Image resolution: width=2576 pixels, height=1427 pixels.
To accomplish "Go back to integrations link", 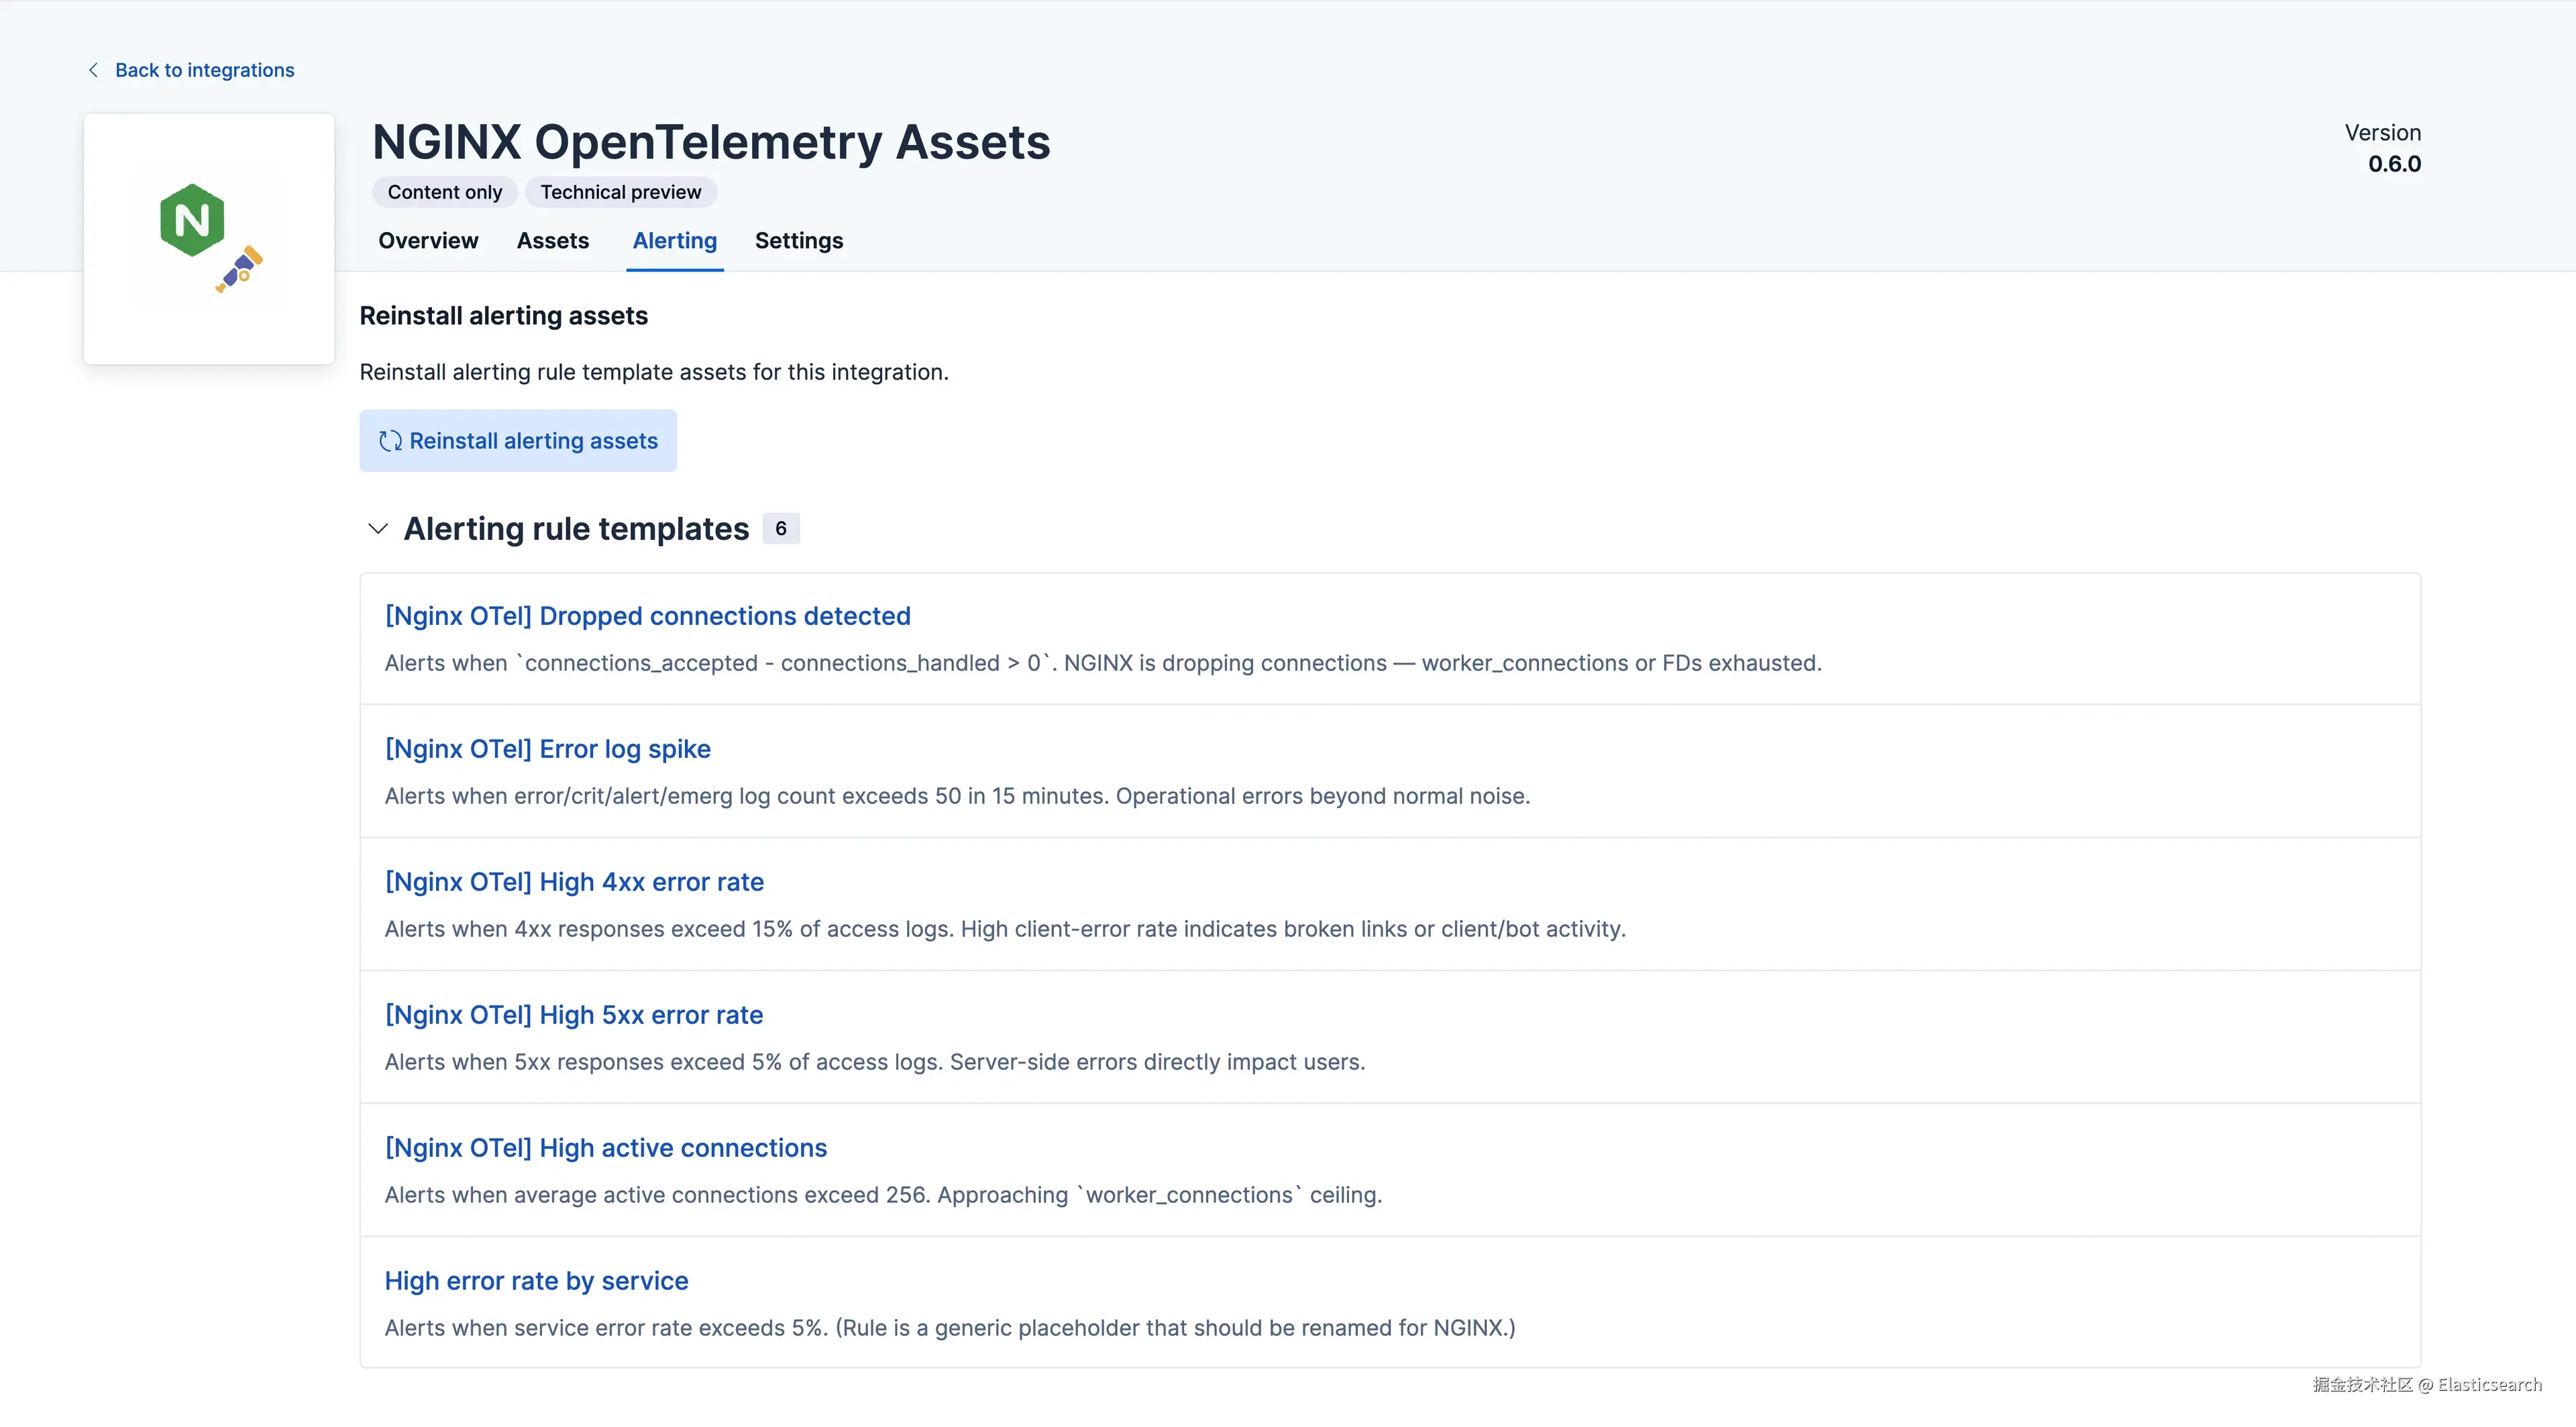I will point(204,70).
